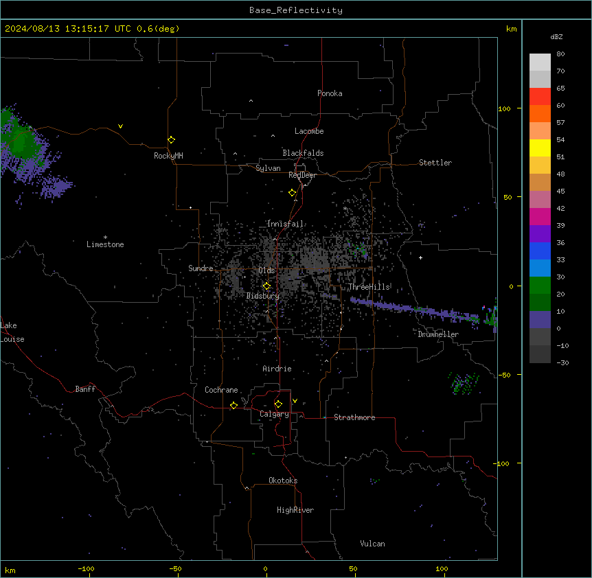Click the -100 tick on bottom axis
The width and height of the screenshot is (592, 578).
[86, 568]
